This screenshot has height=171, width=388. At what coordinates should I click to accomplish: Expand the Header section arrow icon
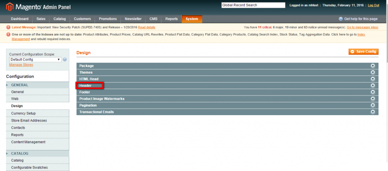pos(373,85)
